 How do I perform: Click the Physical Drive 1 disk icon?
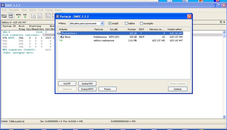59,33
